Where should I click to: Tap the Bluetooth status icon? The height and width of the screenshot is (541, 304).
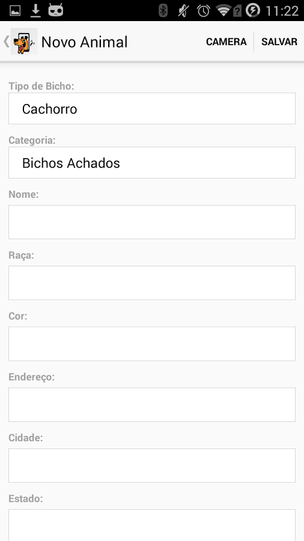[x=163, y=11]
